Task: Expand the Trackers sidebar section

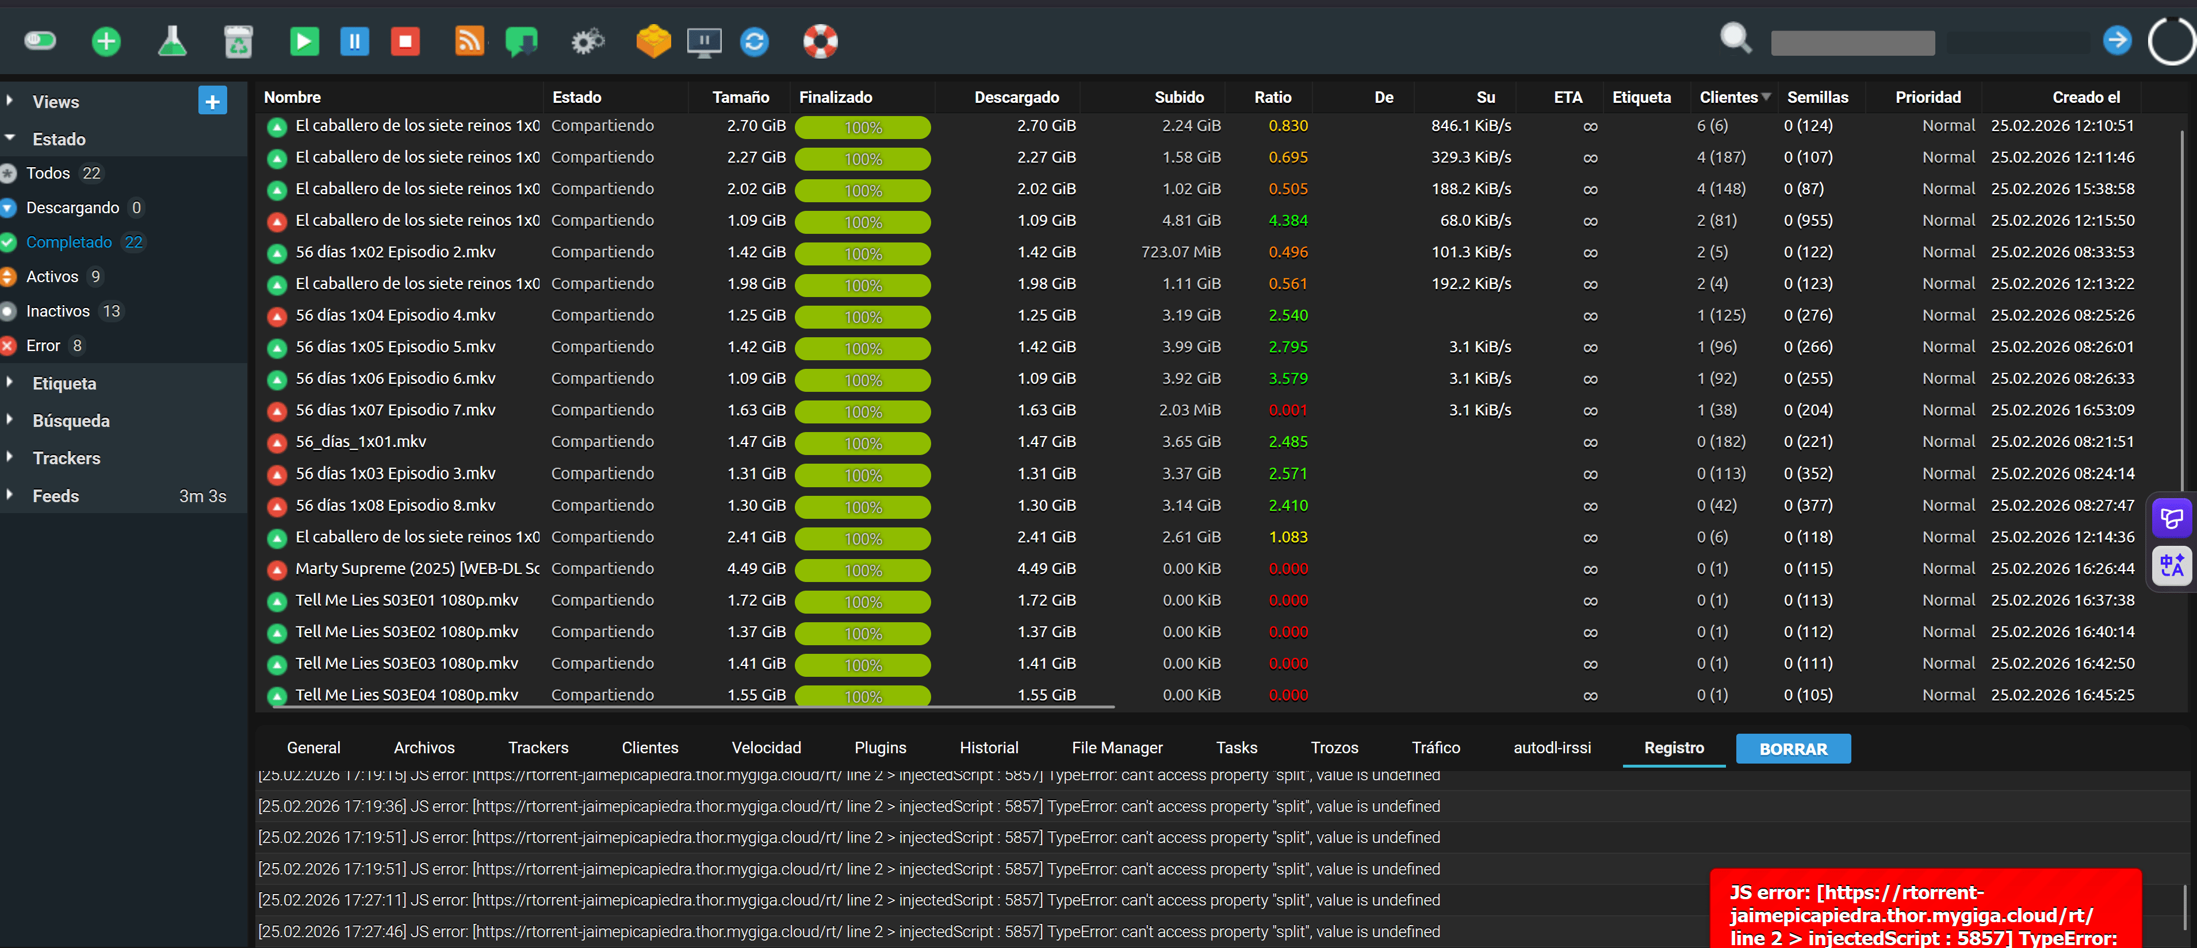Action: click(66, 458)
